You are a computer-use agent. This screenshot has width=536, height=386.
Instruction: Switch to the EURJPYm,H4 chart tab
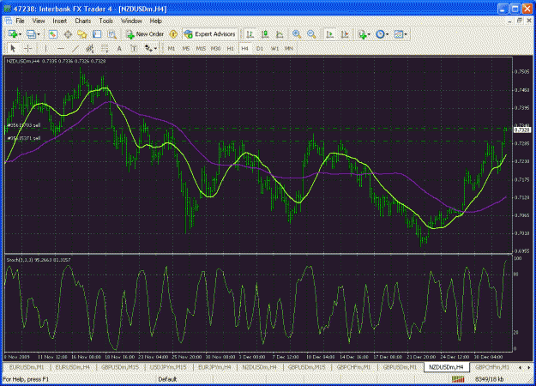coord(214,367)
